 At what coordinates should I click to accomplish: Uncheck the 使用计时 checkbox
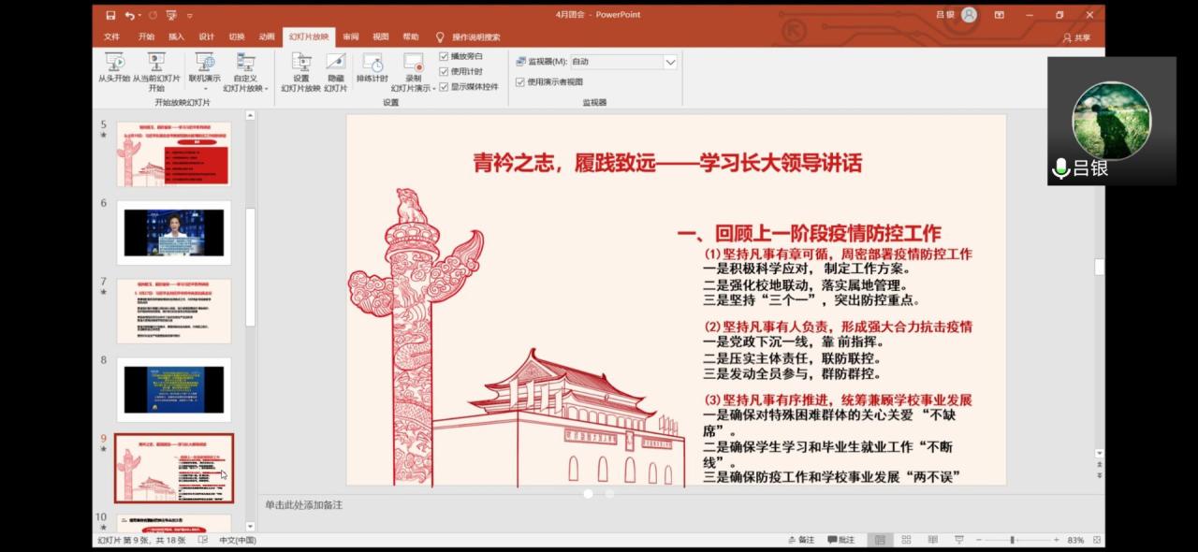[x=445, y=71]
